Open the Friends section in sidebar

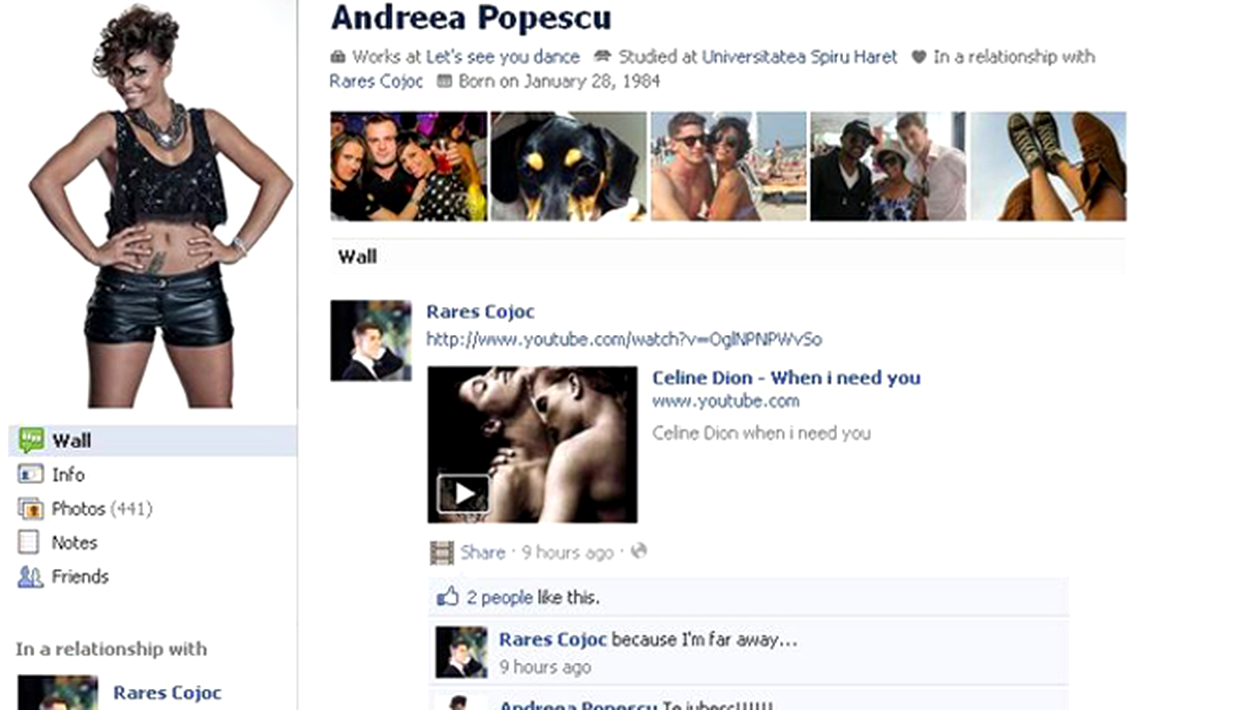pyautogui.click(x=80, y=576)
